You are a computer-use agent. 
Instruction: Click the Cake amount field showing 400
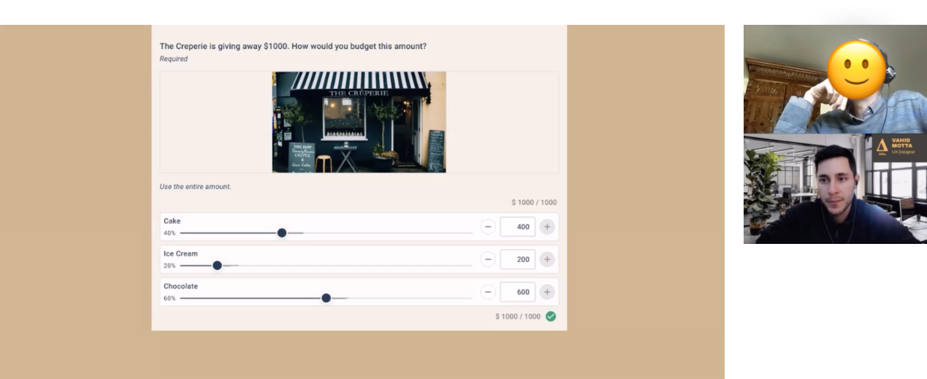tap(518, 226)
